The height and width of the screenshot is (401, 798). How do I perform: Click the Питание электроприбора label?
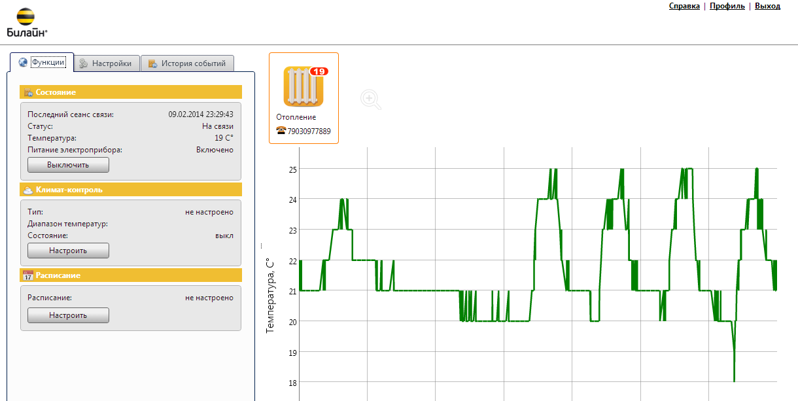pos(75,150)
